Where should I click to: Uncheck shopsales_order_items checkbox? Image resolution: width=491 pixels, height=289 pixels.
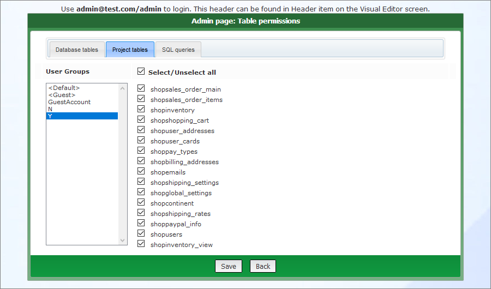pyautogui.click(x=141, y=99)
